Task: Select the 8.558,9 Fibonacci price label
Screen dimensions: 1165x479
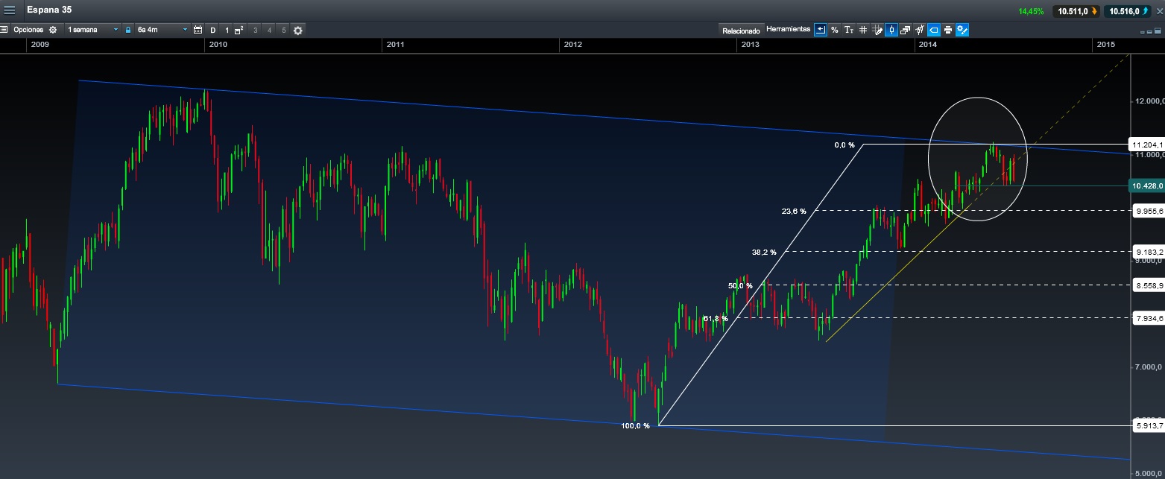Action: pyautogui.click(x=1147, y=285)
